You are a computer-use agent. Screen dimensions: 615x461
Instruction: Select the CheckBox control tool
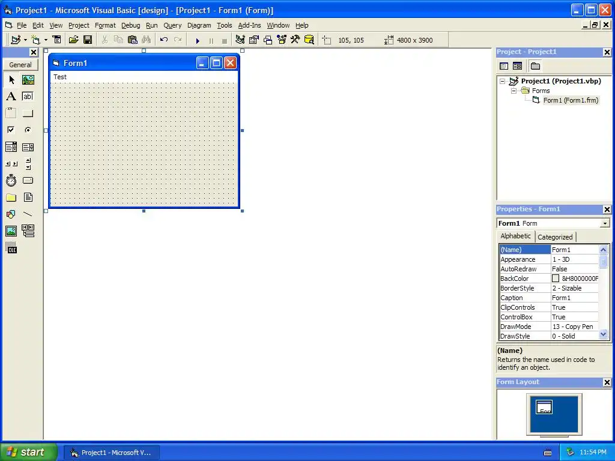point(11,130)
